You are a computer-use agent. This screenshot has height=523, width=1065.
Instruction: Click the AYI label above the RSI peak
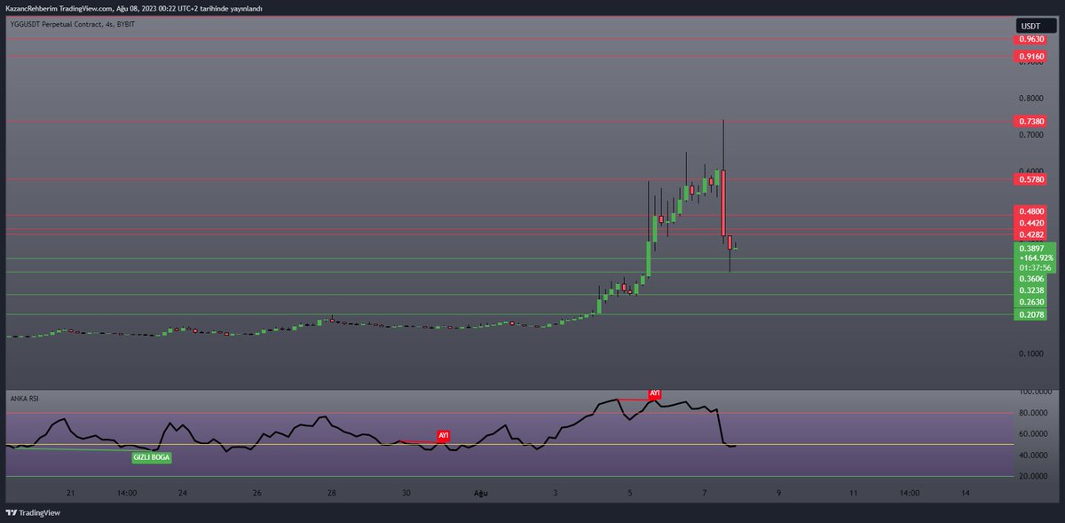coord(655,392)
